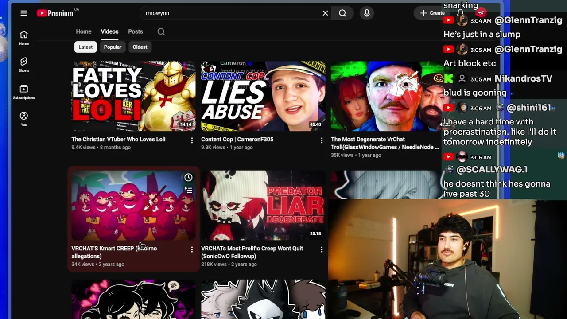Add Kmart CREEP video to the queue
This screenshot has width=567, height=319.
click(188, 191)
